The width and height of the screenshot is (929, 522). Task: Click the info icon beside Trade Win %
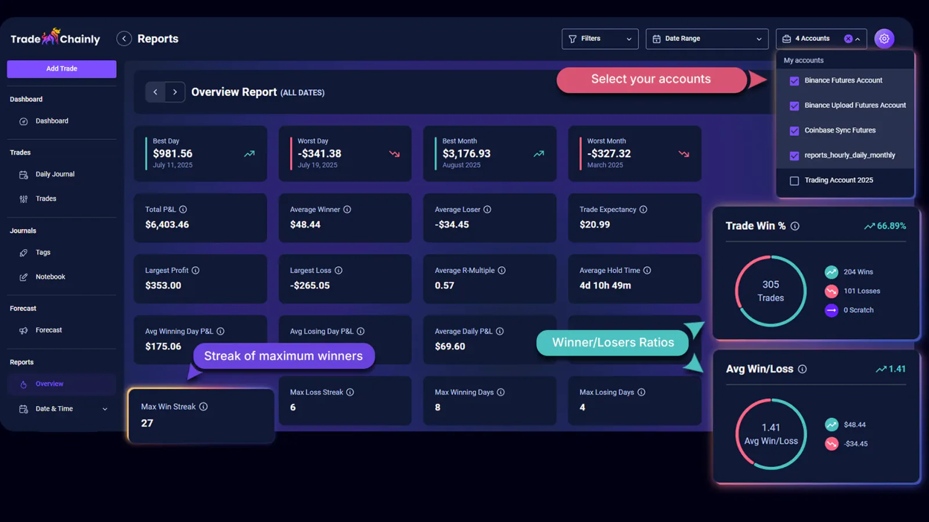[796, 226]
